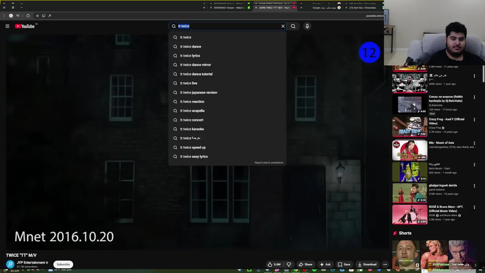Click Report search predictions link
Image resolution: width=485 pixels, height=273 pixels.
point(269,163)
